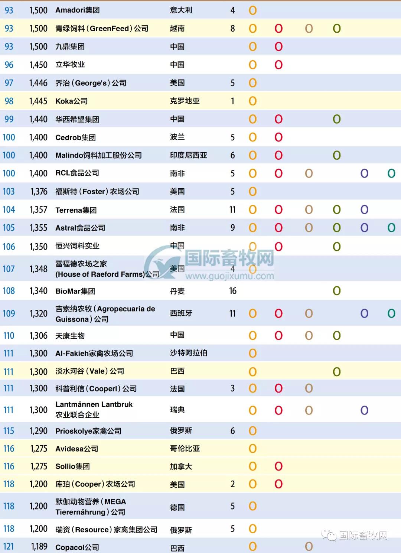
Task: Click 淡水河谷 (Vale) 公司 name
Action: [x=90, y=371]
